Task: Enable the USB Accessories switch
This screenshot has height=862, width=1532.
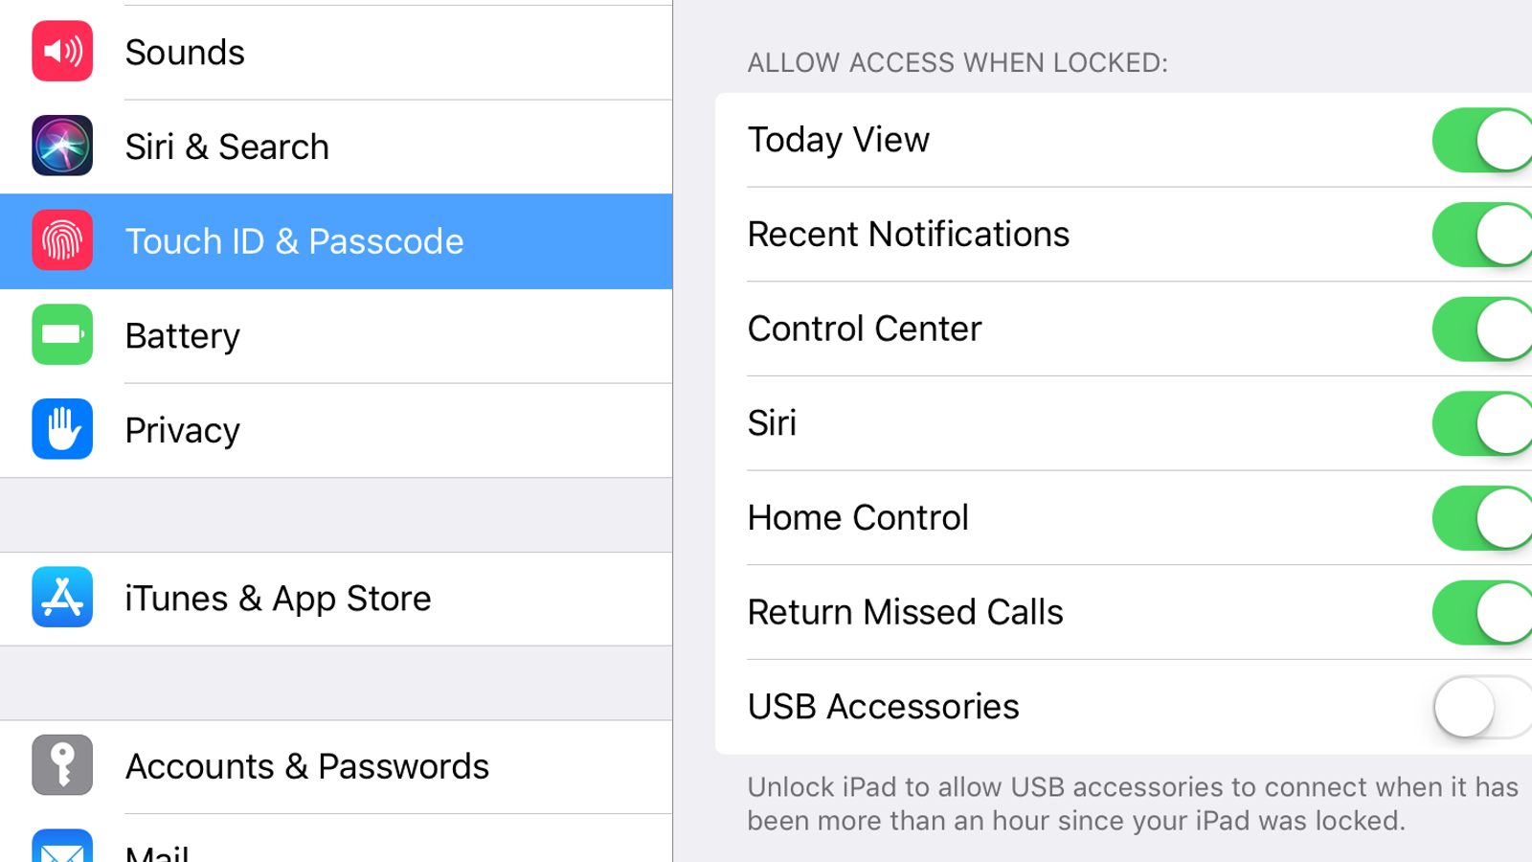Action: (1480, 707)
